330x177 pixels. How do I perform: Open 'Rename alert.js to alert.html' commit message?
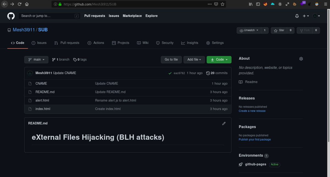pos(116,100)
